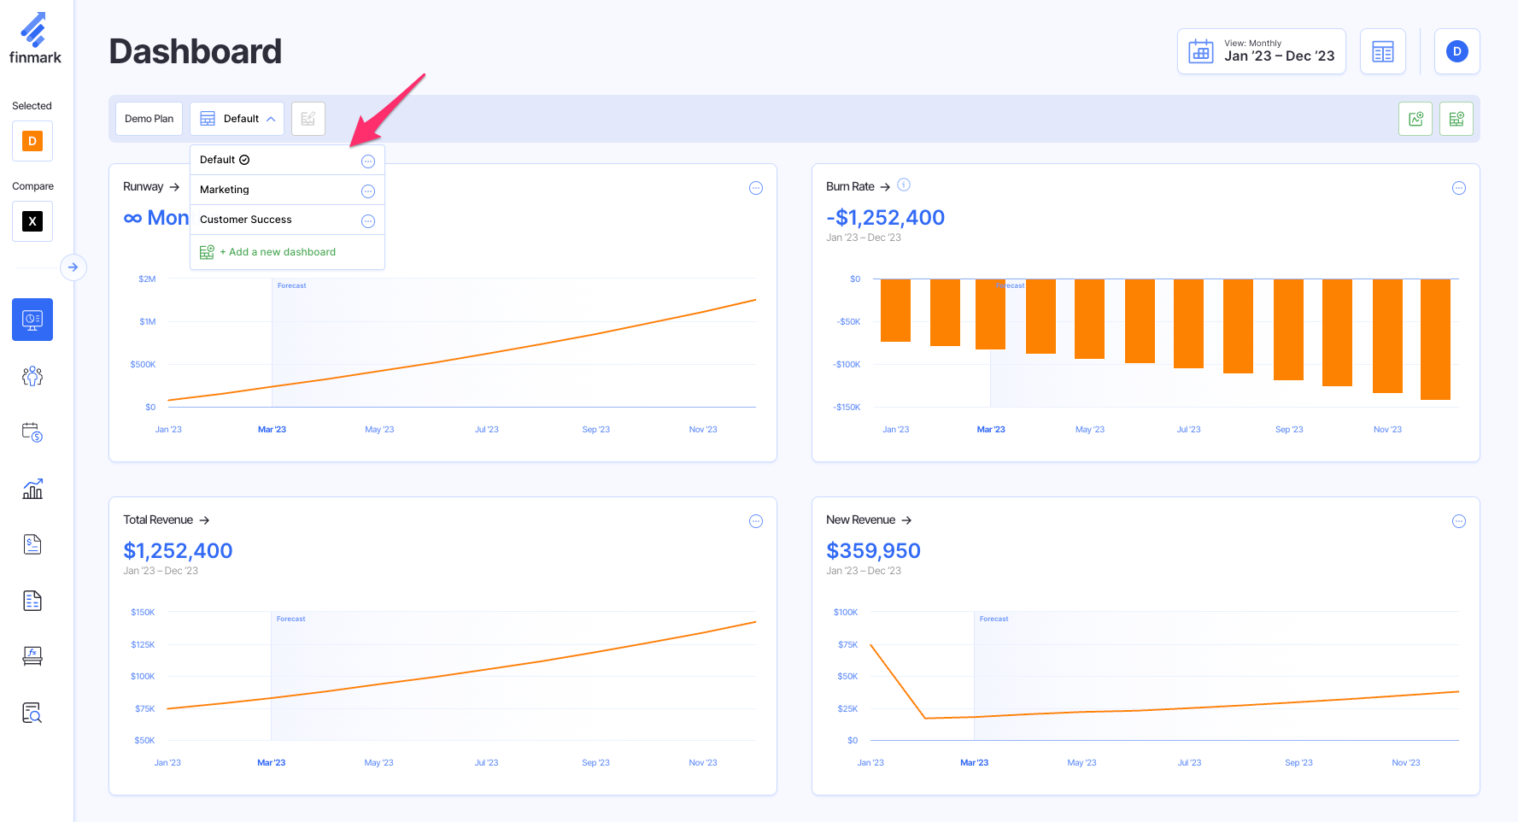The image size is (1518, 822).
Task: Open the options menu on the Runway card
Action: tap(755, 187)
